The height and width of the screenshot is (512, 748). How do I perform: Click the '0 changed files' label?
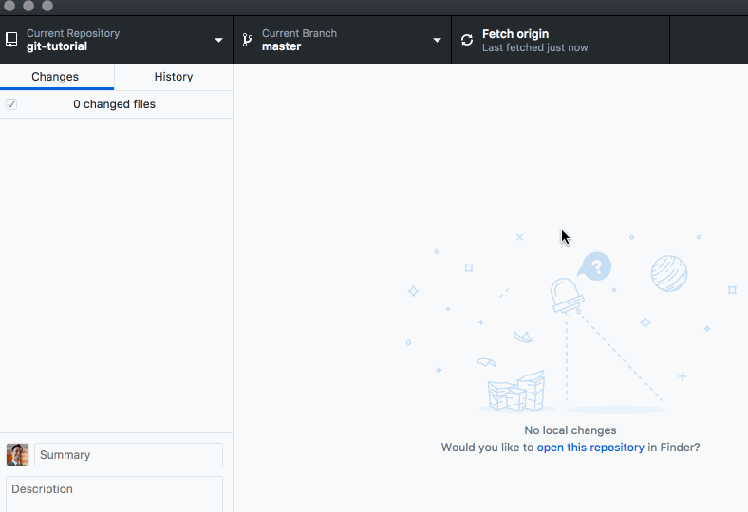pos(115,104)
